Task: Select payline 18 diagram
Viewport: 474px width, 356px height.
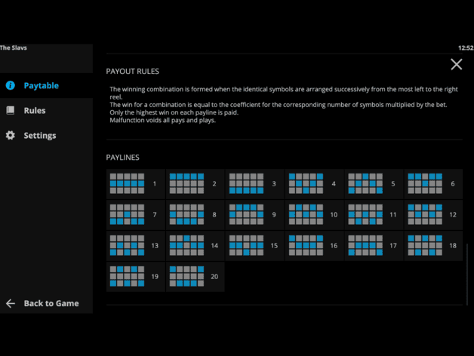Action: 425,245
